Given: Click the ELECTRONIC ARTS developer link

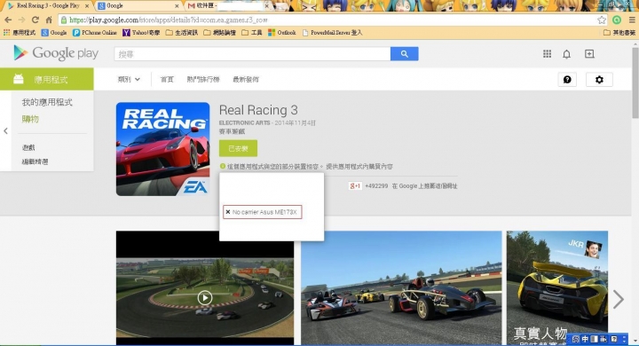Looking at the screenshot, I should pos(245,122).
